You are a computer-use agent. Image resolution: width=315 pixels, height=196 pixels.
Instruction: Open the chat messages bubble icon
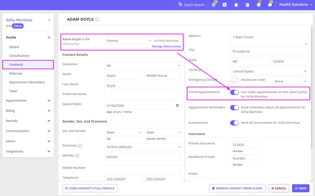pos(270,5)
